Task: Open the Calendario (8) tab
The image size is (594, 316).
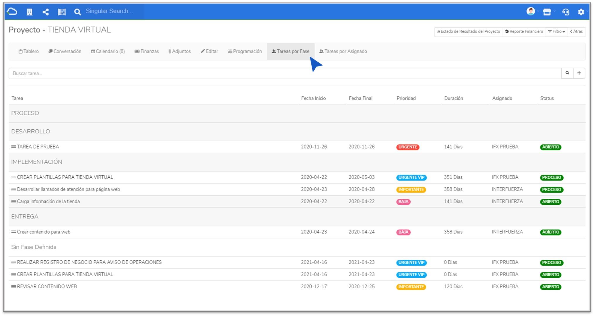Action: [108, 51]
